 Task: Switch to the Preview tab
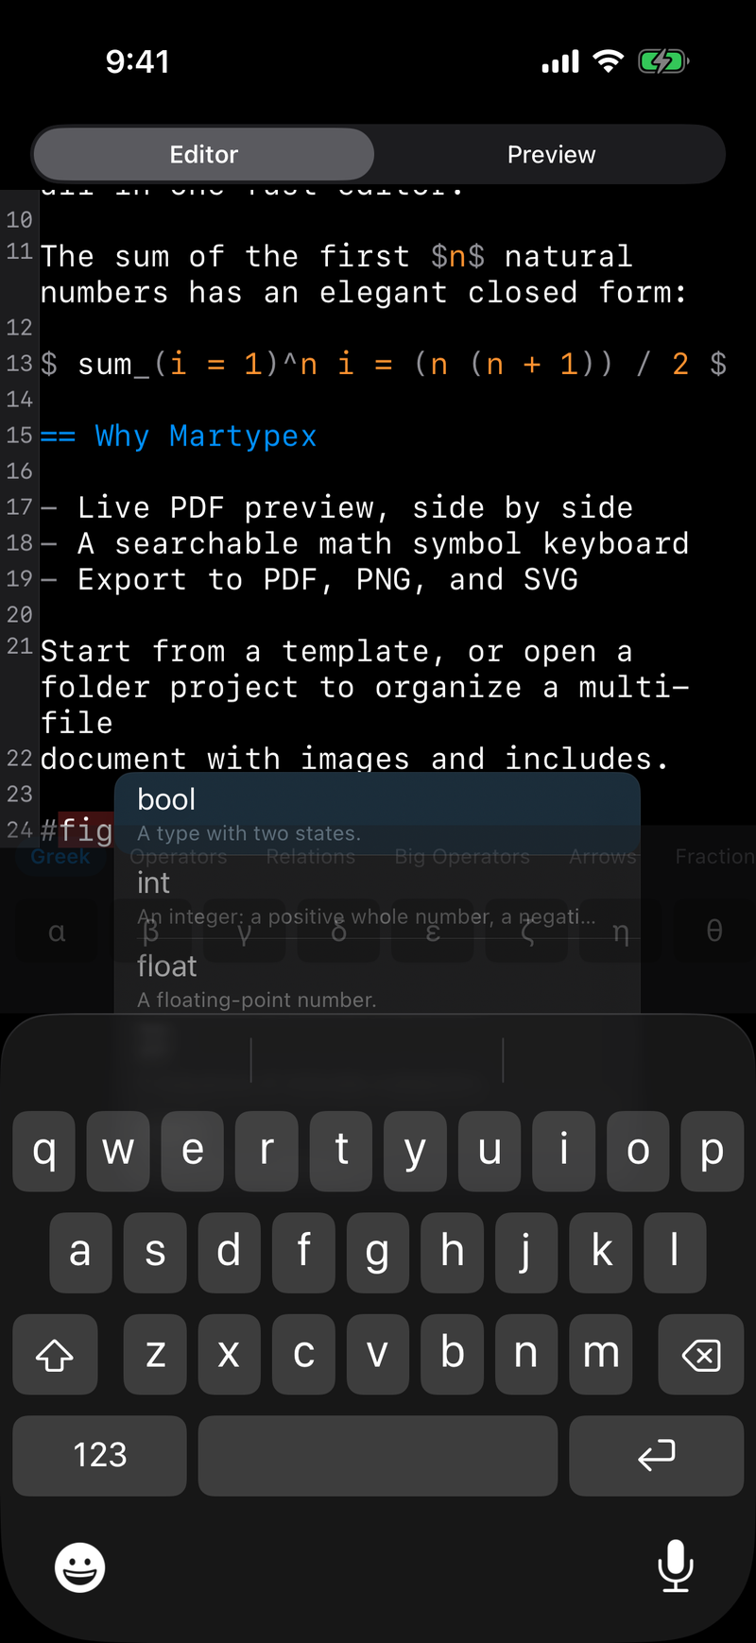click(551, 154)
